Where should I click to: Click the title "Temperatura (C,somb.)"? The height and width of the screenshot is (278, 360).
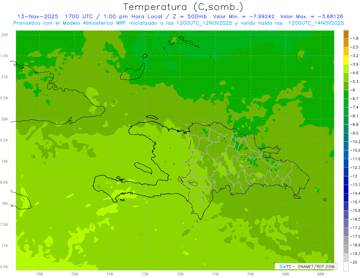[x=184, y=7]
